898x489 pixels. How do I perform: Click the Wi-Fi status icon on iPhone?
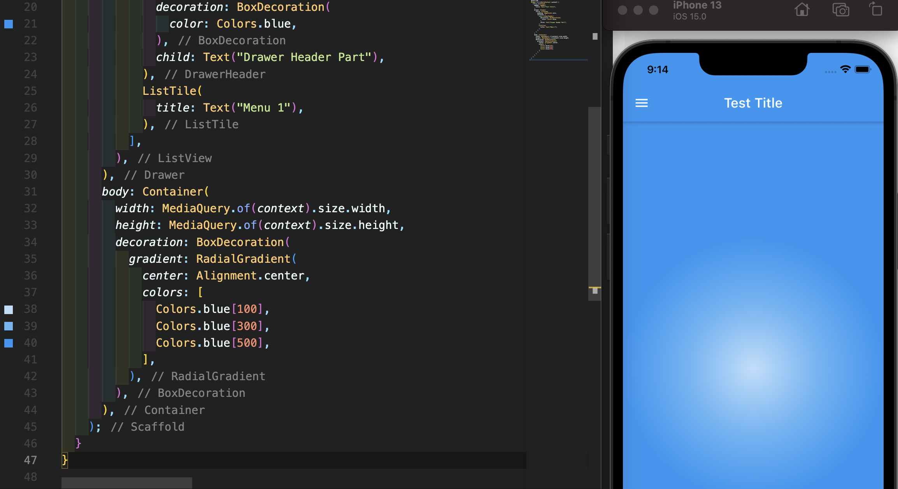point(845,70)
